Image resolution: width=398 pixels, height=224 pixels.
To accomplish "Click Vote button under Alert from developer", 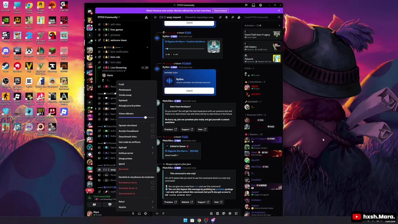I will (x=202, y=129).
